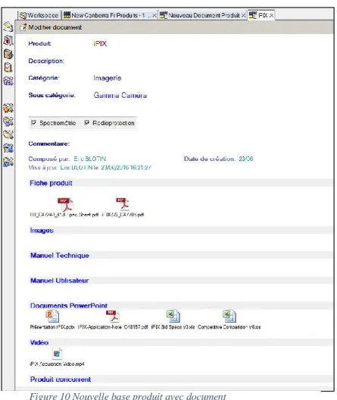This screenshot has height=400, width=337.
Task: Click the Composé par label
Action: tap(49, 159)
